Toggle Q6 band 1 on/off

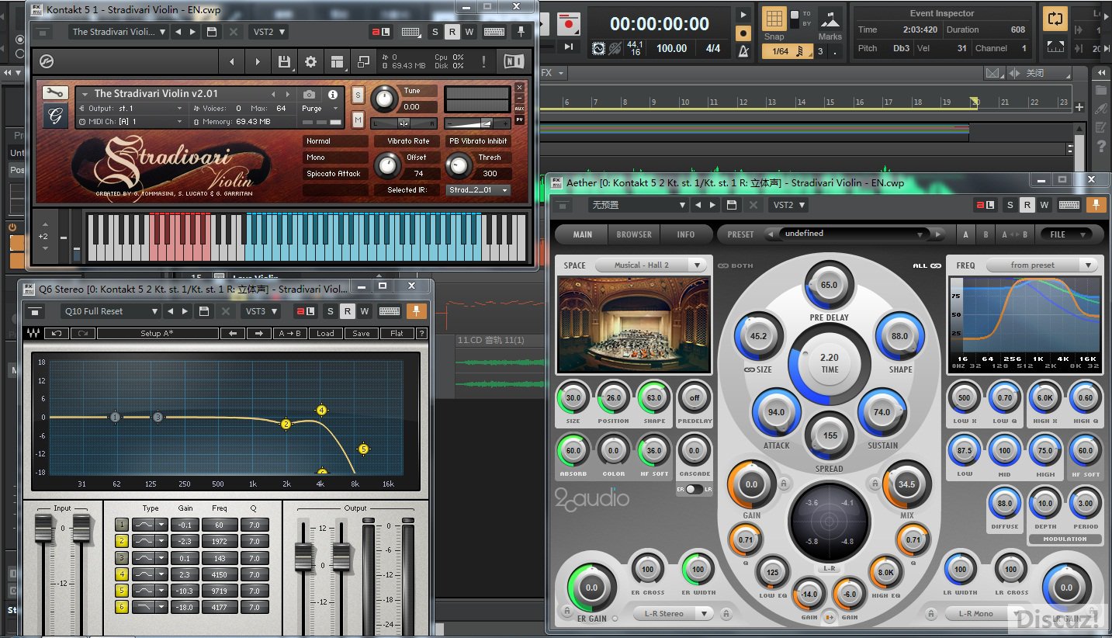point(122,525)
